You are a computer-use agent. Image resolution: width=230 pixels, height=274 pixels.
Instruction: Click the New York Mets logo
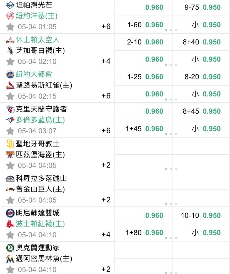click(x=10, y=74)
